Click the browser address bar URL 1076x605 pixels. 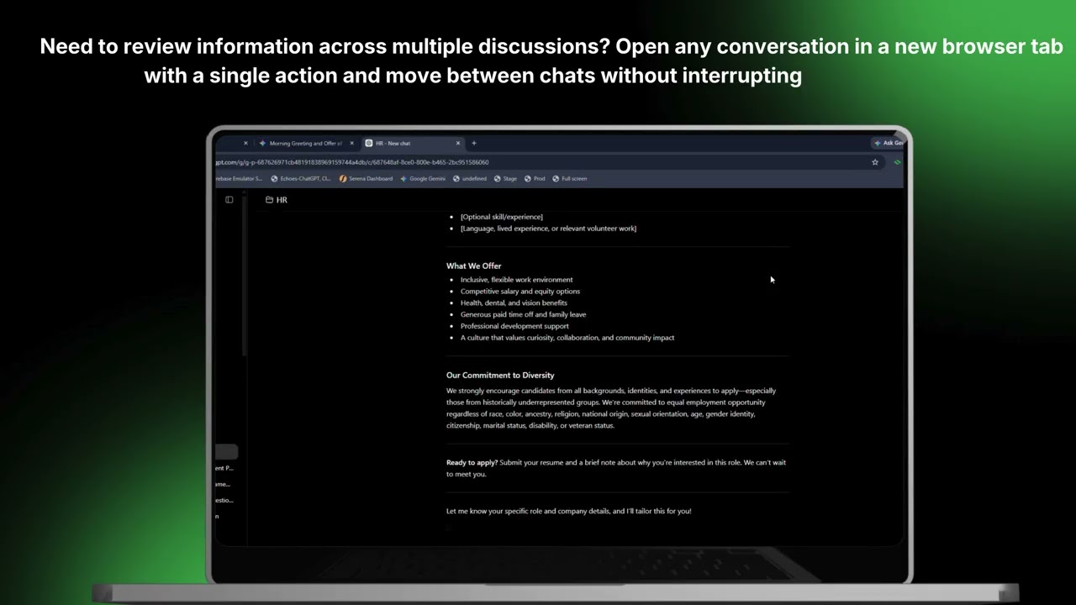(351, 162)
